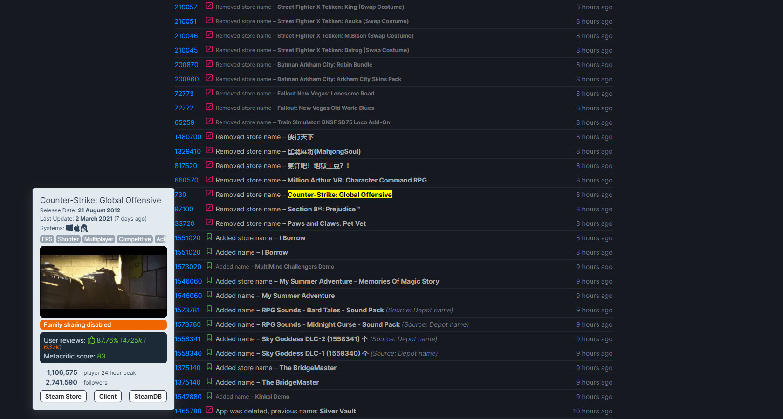Screen dimensions: 783x419
Task: Open app ID 210051 link
Action: tap(185, 21)
